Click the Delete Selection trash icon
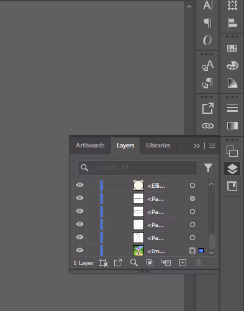Viewport: 244px width, 311px height. [198, 262]
